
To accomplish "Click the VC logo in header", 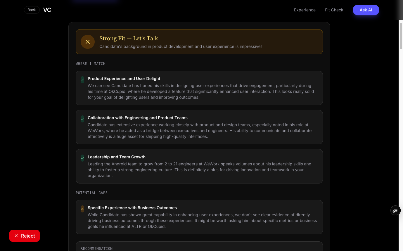I will (47, 10).
